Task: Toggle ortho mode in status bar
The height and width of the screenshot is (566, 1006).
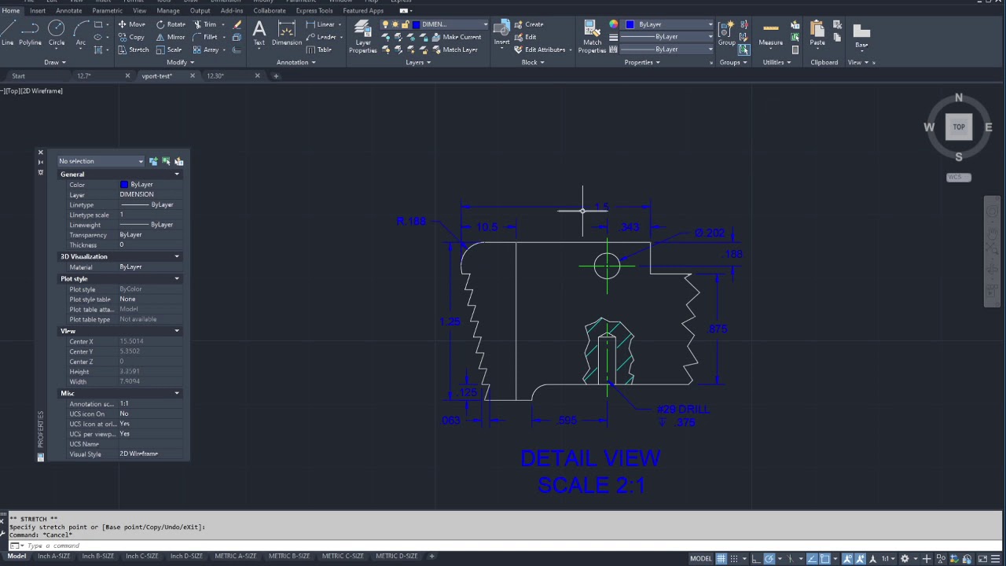Action: coord(754,559)
